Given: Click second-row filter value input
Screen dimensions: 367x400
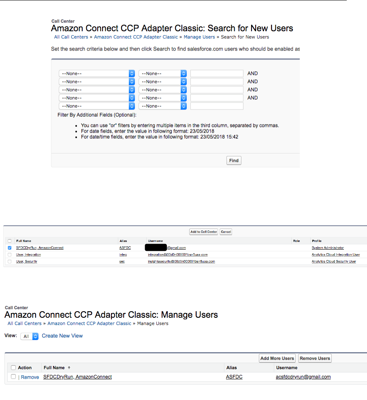Looking at the screenshot, I should coord(217,81).
